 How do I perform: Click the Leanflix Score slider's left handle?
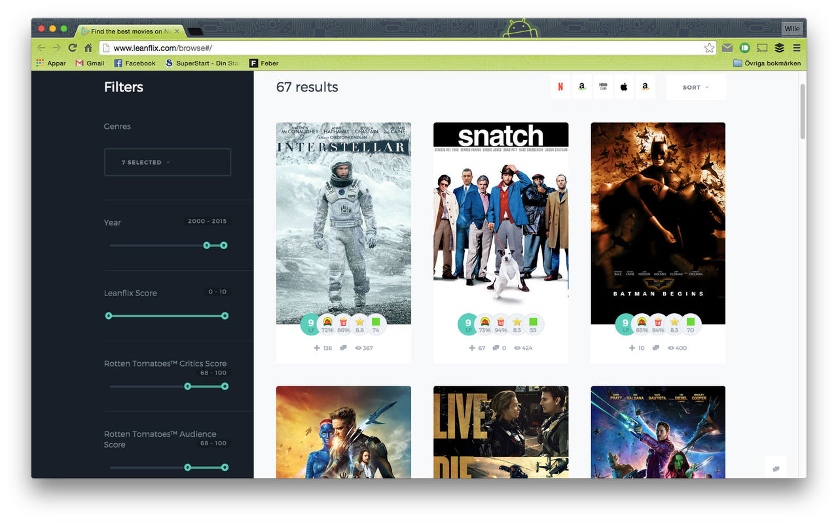(109, 316)
